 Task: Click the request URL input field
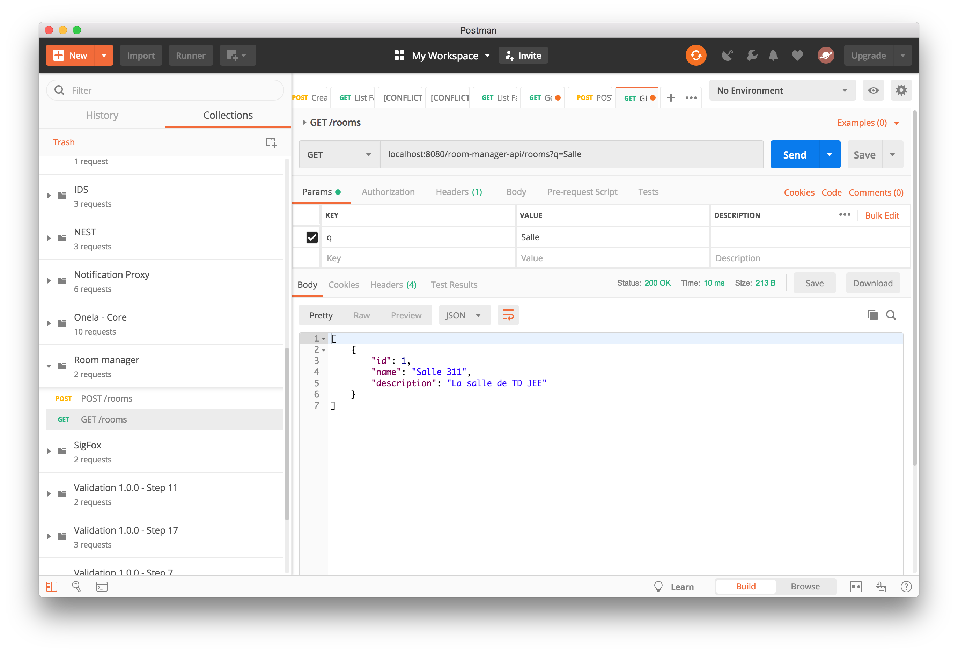pos(571,155)
